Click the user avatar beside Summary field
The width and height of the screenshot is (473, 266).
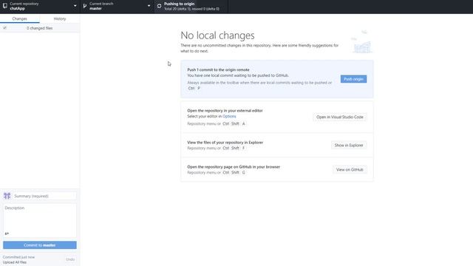point(7,196)
